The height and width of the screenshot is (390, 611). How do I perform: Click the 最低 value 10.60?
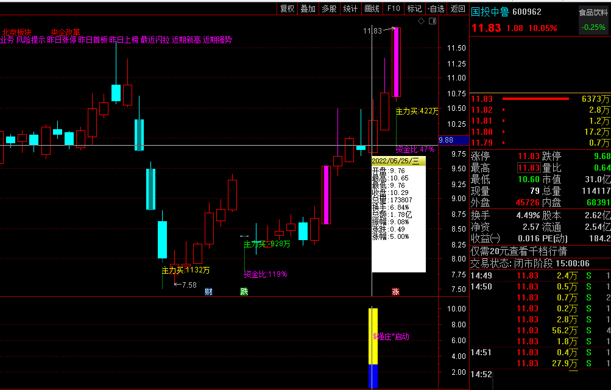point(529,179)
